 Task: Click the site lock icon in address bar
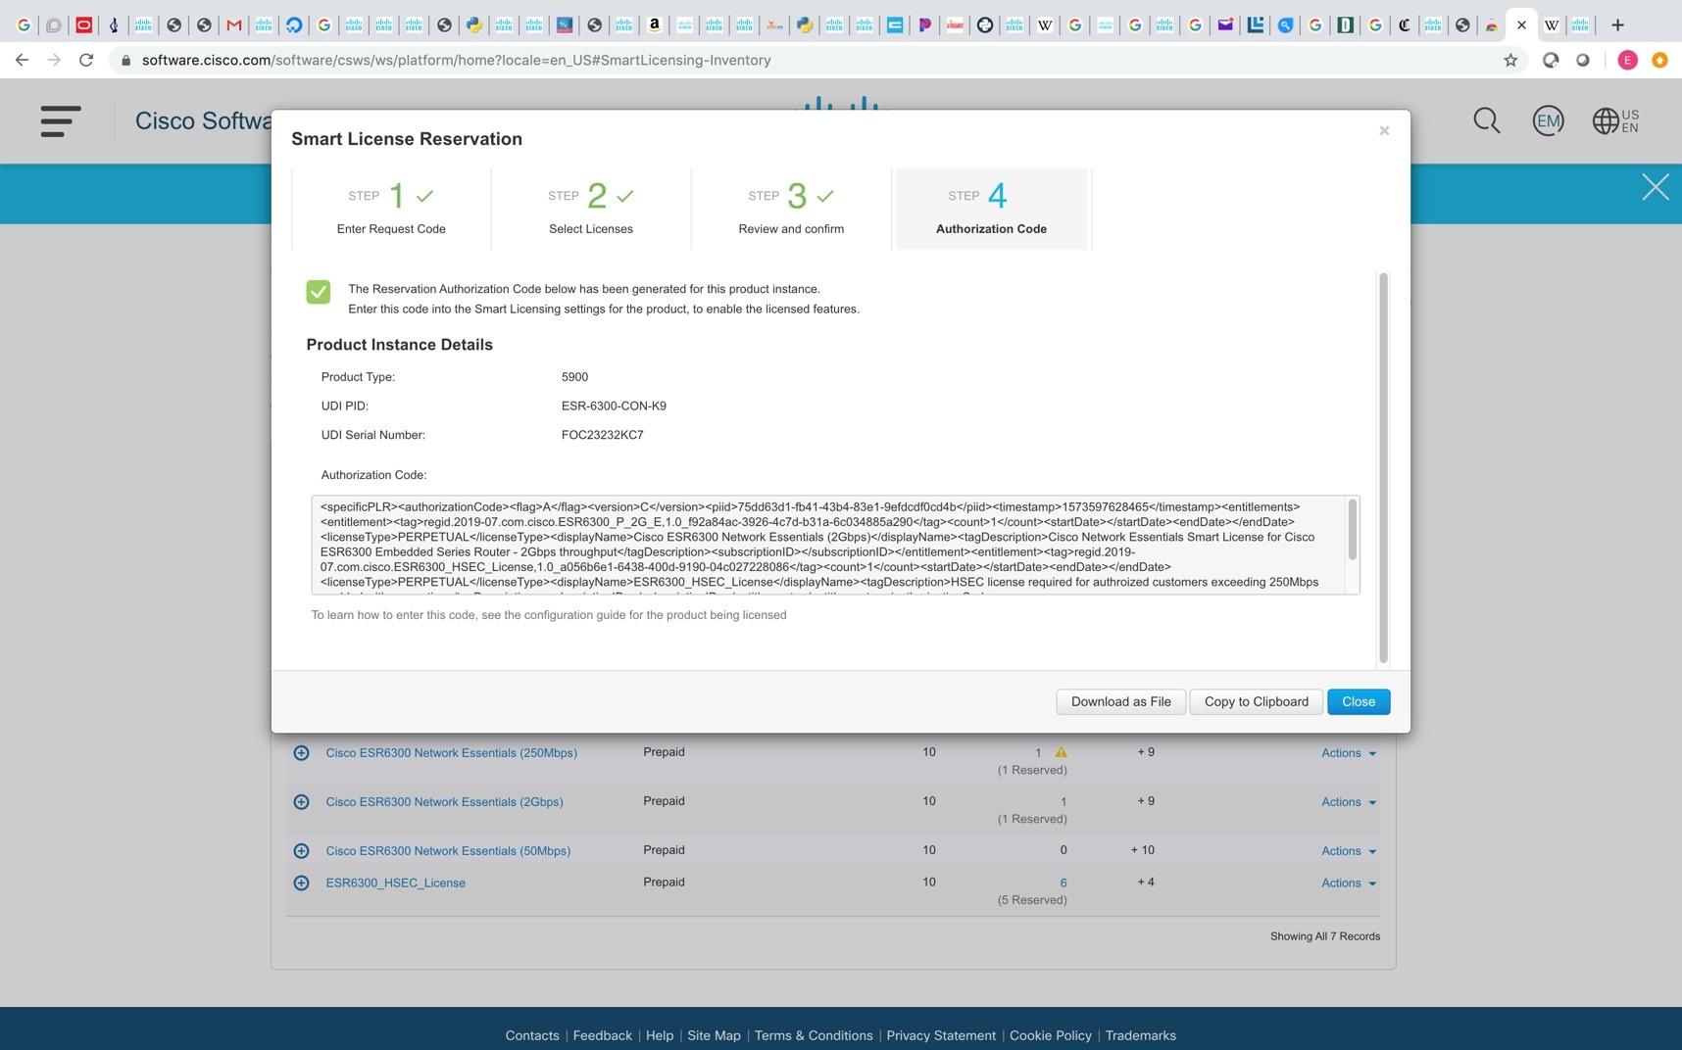pos(125,60)
